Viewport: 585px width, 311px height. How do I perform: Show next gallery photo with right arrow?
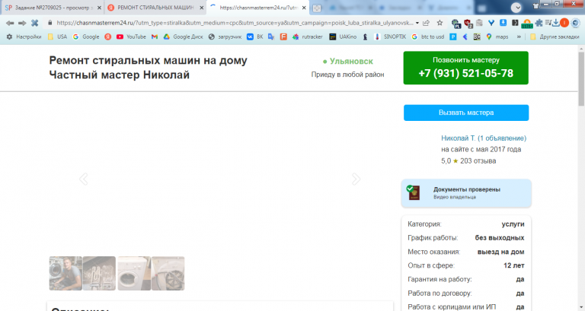tap(356, 179)
